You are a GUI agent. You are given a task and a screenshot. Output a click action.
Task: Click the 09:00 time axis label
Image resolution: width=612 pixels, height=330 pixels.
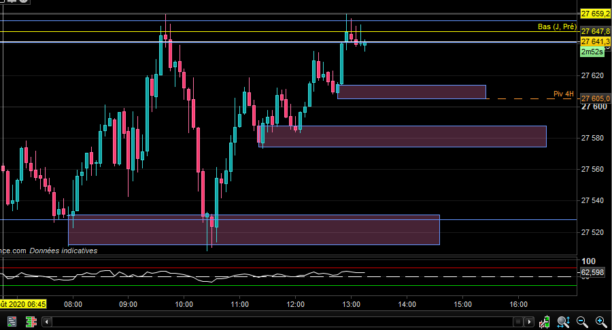128,304
